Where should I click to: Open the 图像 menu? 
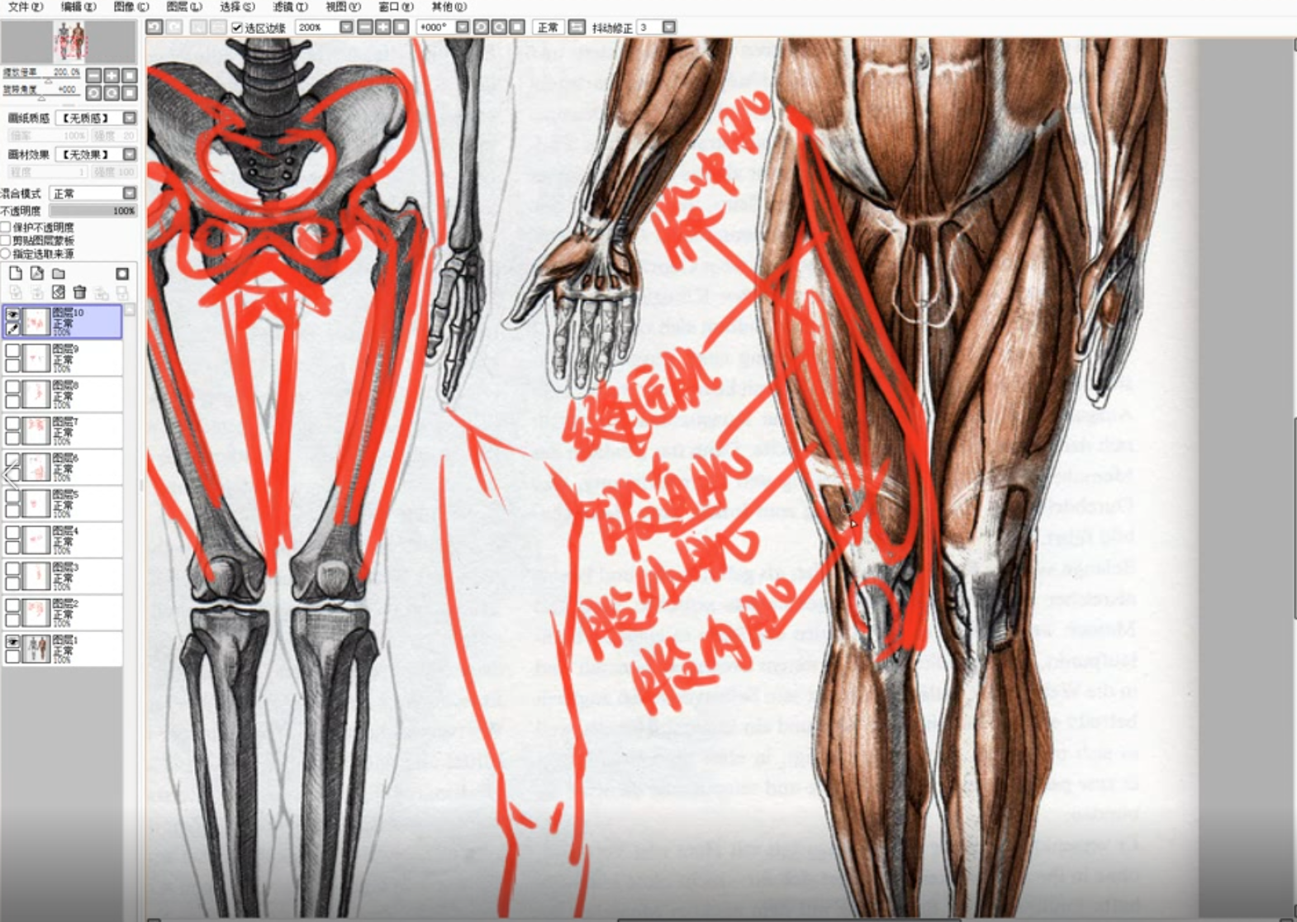click(131, 7)
